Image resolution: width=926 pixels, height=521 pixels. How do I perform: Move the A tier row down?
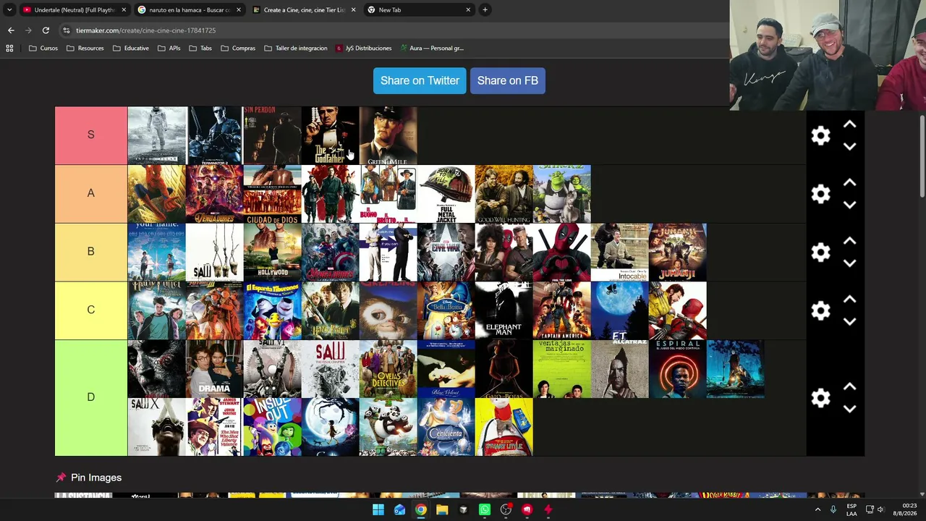click(x=850, y=205)
